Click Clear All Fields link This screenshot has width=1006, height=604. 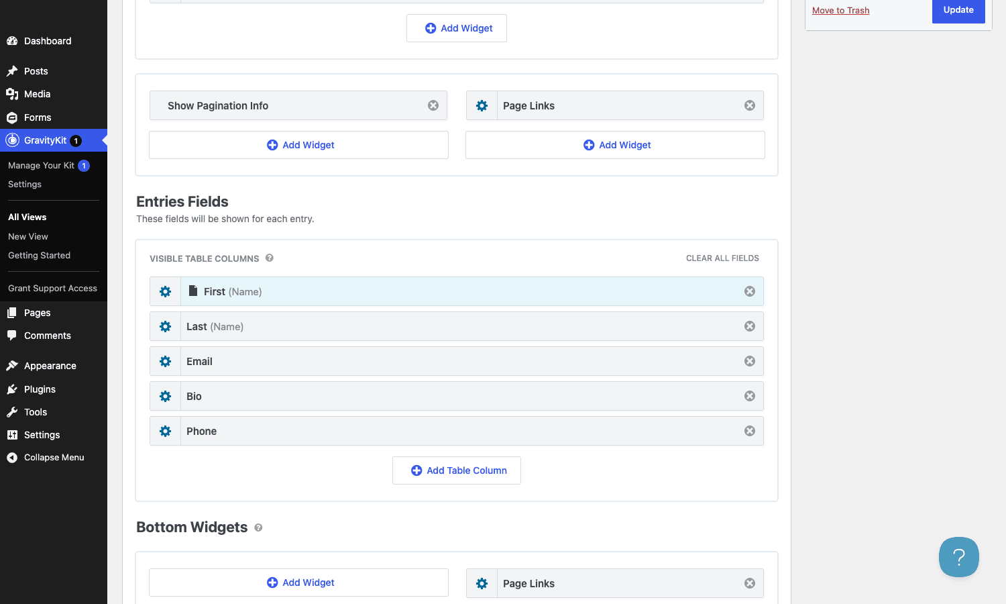pos(722,258)
